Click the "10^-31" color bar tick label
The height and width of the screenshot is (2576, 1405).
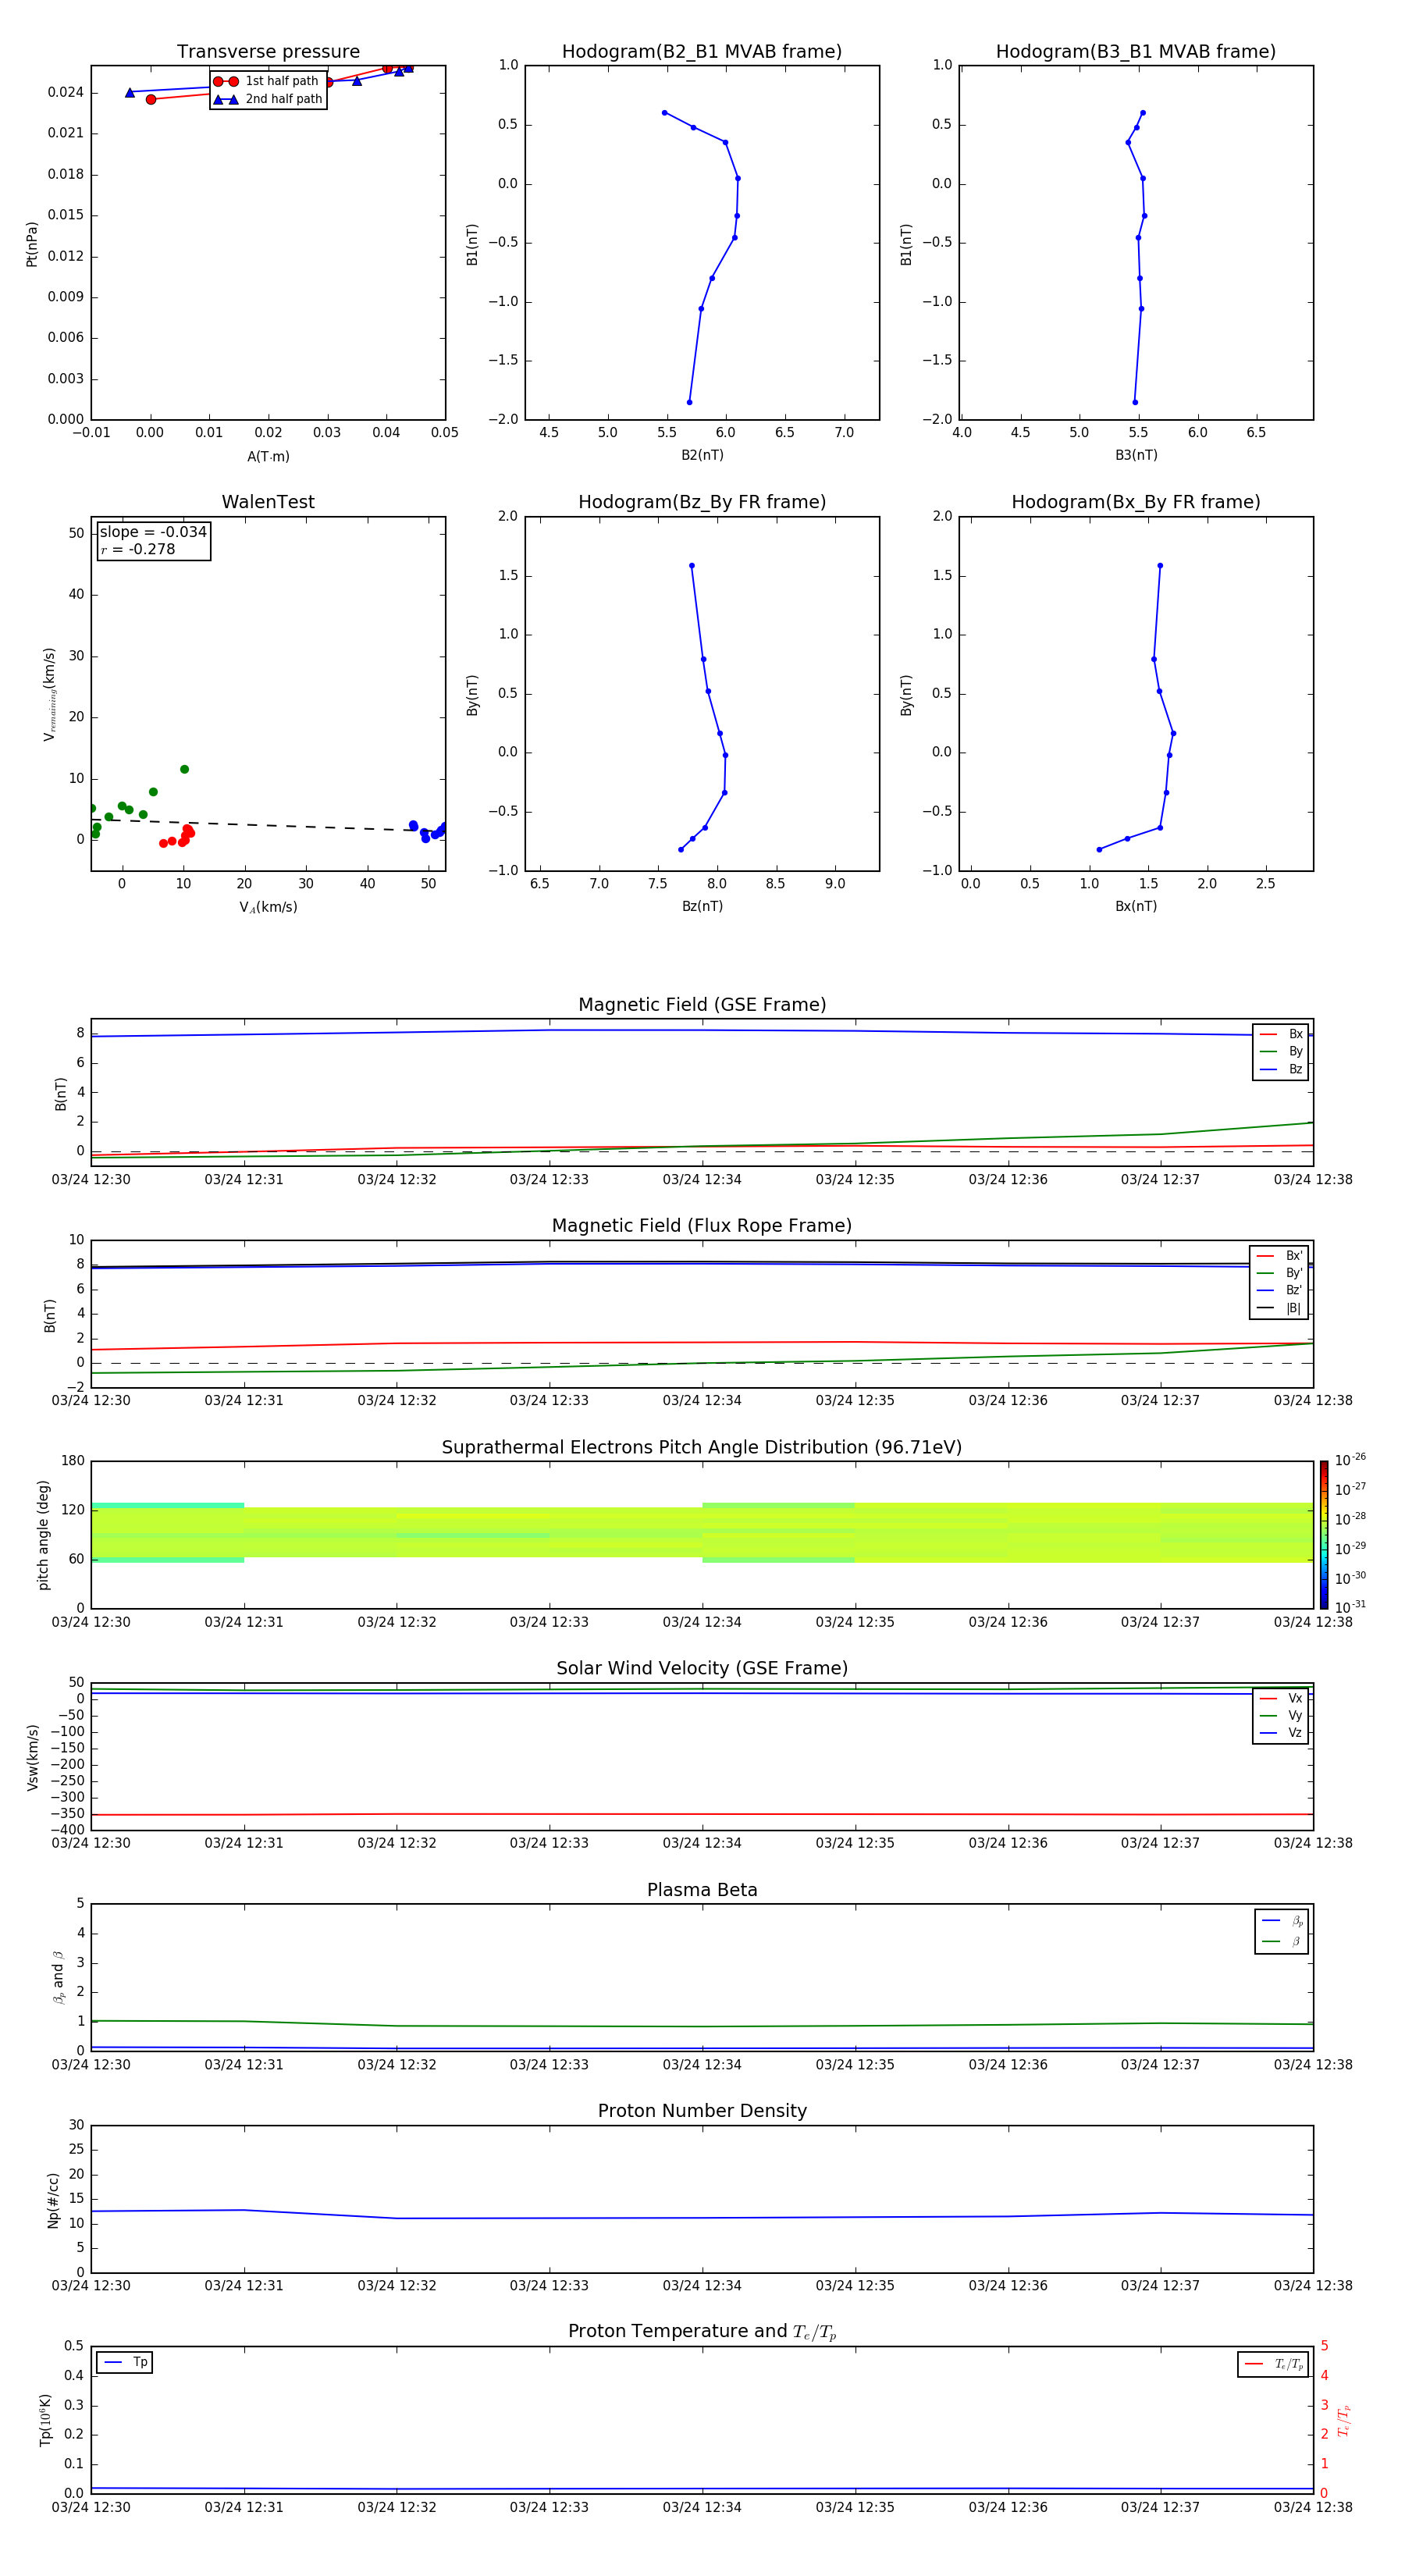(x=1350, y=1607)
